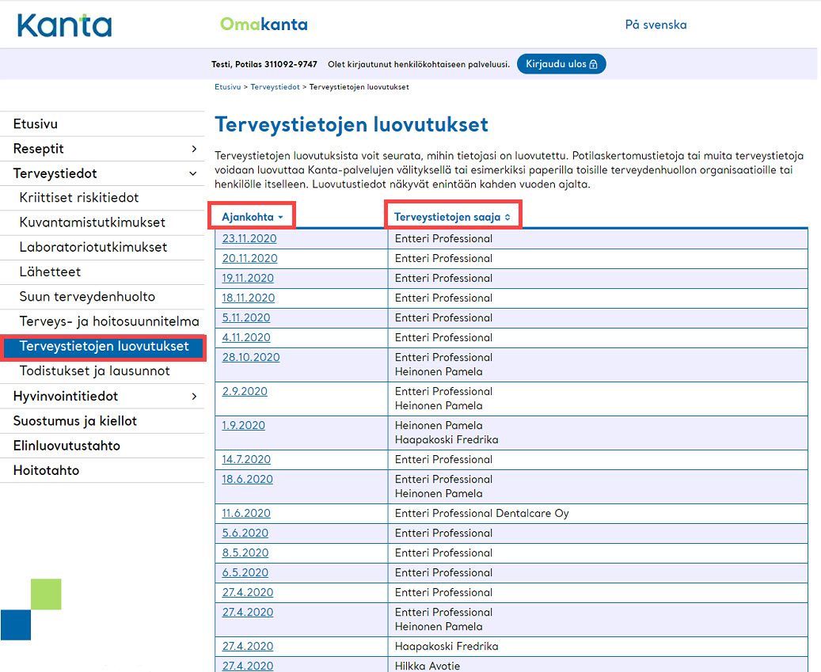Open Suun terveydenhuolto submenu item
The width and height of the screenshot is (821, 672).
pos(87,296)
